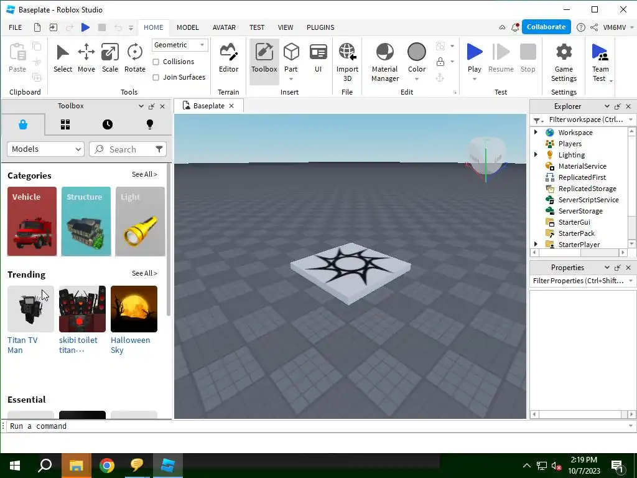Close the Baseplate document tab

(231, 106)
